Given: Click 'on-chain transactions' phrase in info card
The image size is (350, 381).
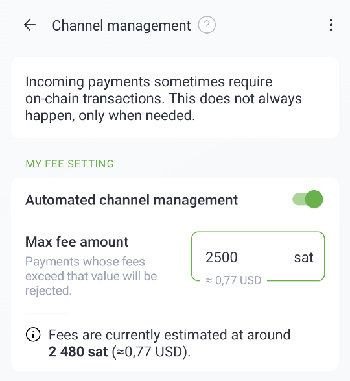Looking at the screenshot, I should point(93,99).
